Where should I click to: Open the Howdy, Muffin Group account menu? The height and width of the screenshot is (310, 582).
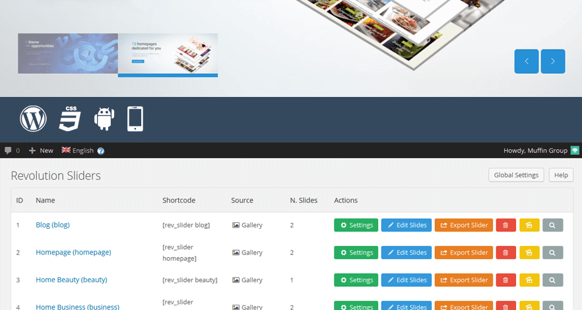(x=535, y=150)
